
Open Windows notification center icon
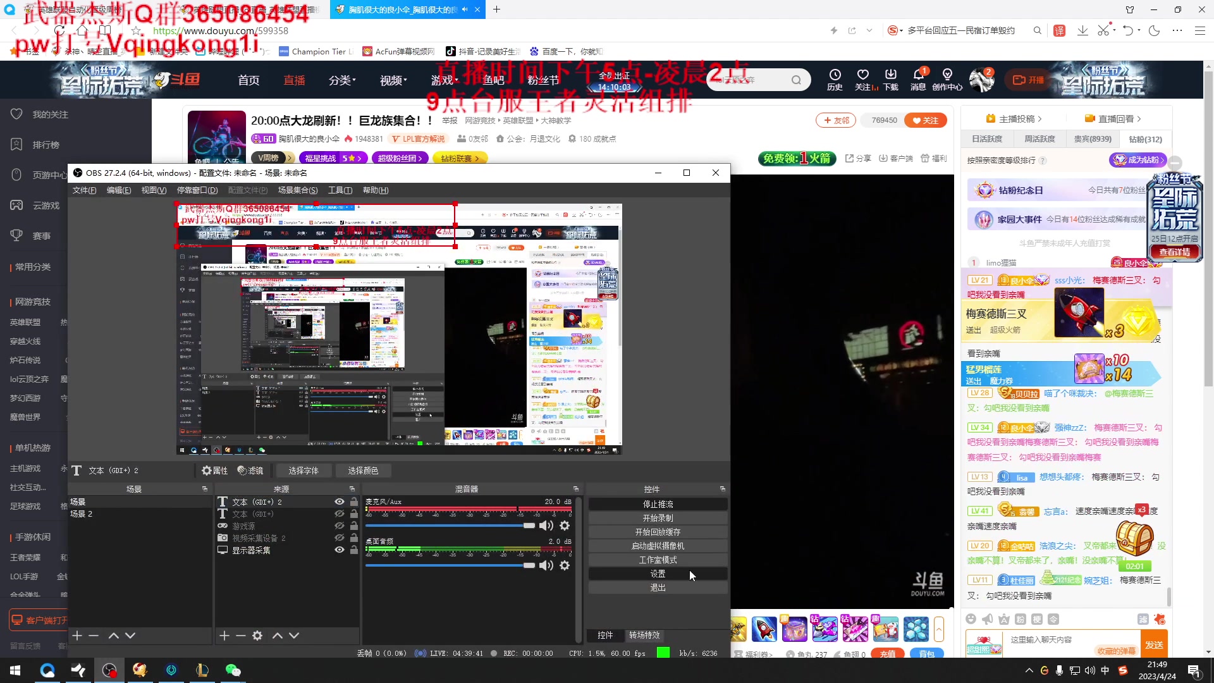tap(1194, 670)
